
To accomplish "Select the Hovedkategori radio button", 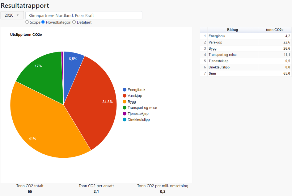I will point(43,22).
